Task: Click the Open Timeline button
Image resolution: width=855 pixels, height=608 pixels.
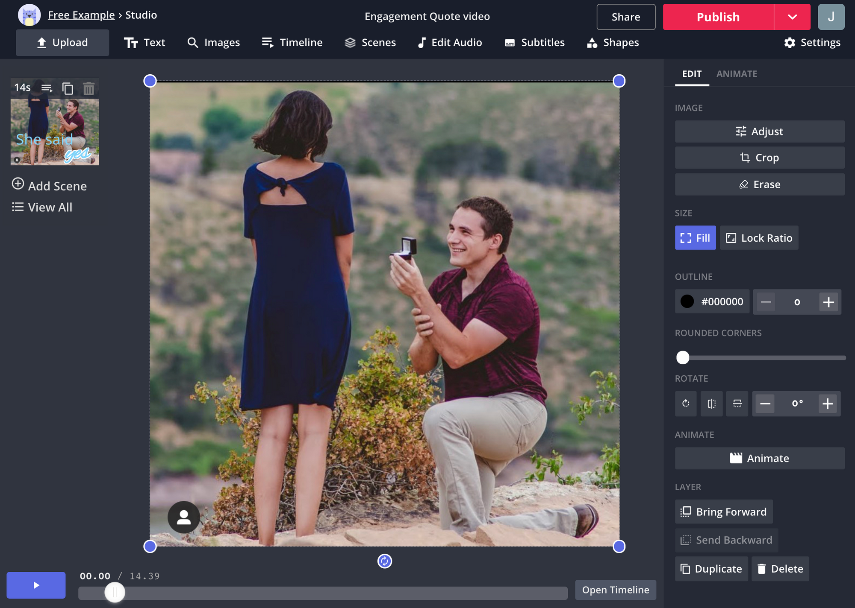Action: (615, 590)
